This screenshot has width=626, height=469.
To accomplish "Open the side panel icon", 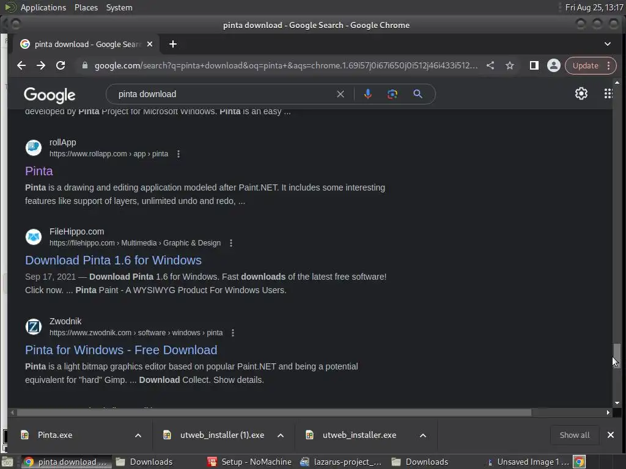I will (x=534, y=65).
